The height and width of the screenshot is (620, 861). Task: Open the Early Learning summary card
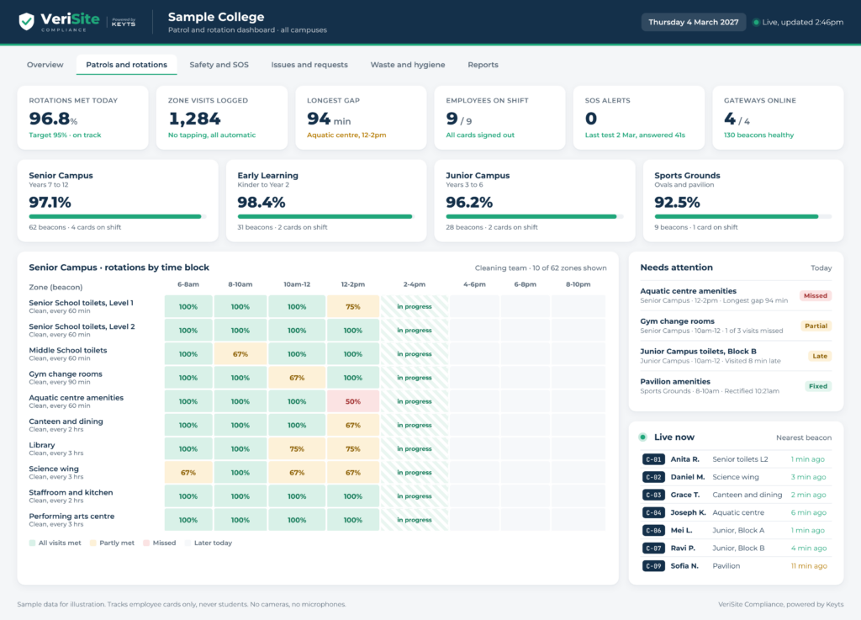click(326, 201)
